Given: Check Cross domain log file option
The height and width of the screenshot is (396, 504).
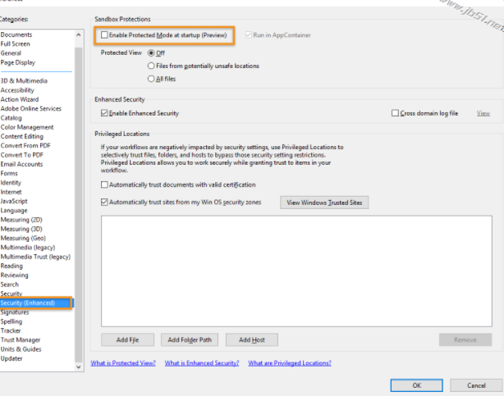Looking at the screenshot, I should click(x=396, y=113).
